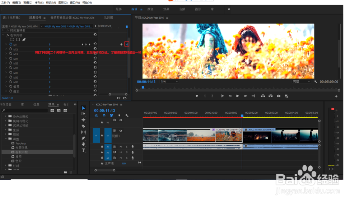The image size is (359, 203).
Task: Click the Lift button in program monitor
Action: pyautogui.click(x=263, y=96)
